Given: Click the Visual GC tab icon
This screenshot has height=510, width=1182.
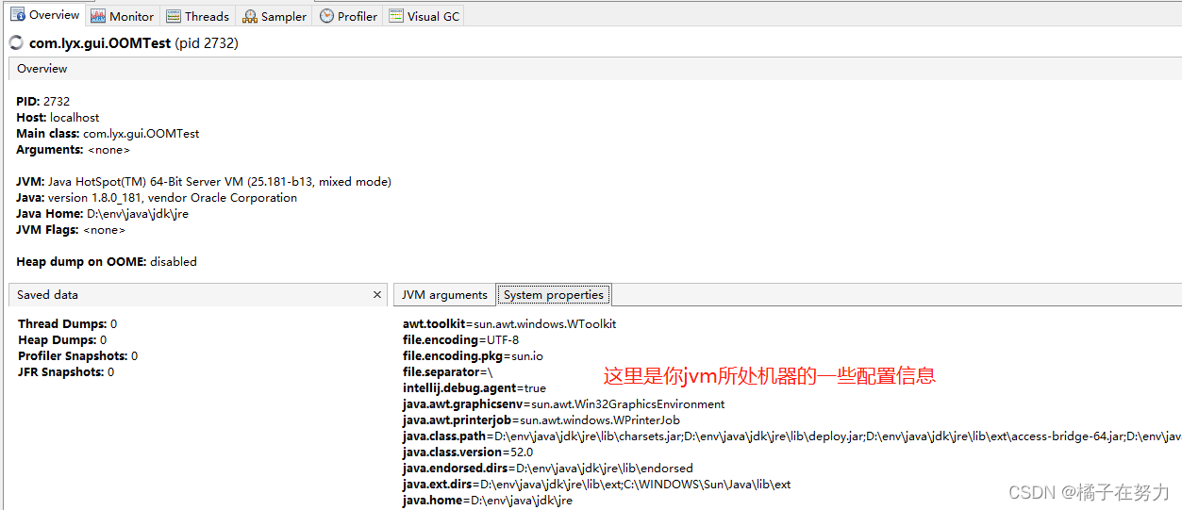Looking at the screenshot, I should pyautogui.click(x=396, y=16).
